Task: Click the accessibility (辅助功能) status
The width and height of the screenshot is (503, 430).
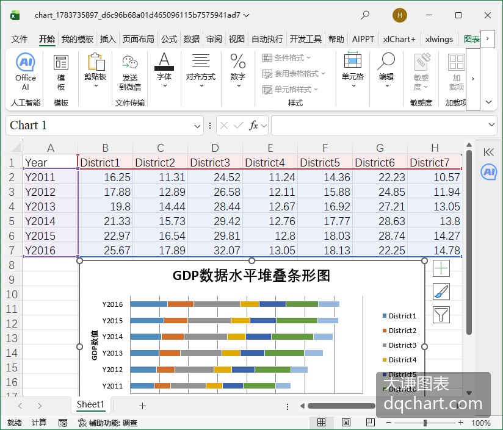Action: pyautogui.click(x=108, y=423)
